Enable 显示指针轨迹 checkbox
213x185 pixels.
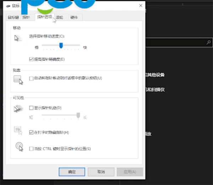pos(31,108)
